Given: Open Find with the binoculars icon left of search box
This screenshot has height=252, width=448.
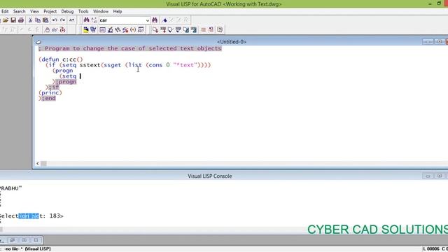Looking at the screenshot, I should pos(86,20).
